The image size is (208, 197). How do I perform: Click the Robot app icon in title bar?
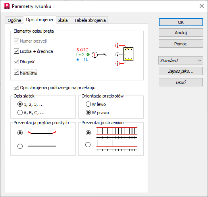[x=7, y=6]
